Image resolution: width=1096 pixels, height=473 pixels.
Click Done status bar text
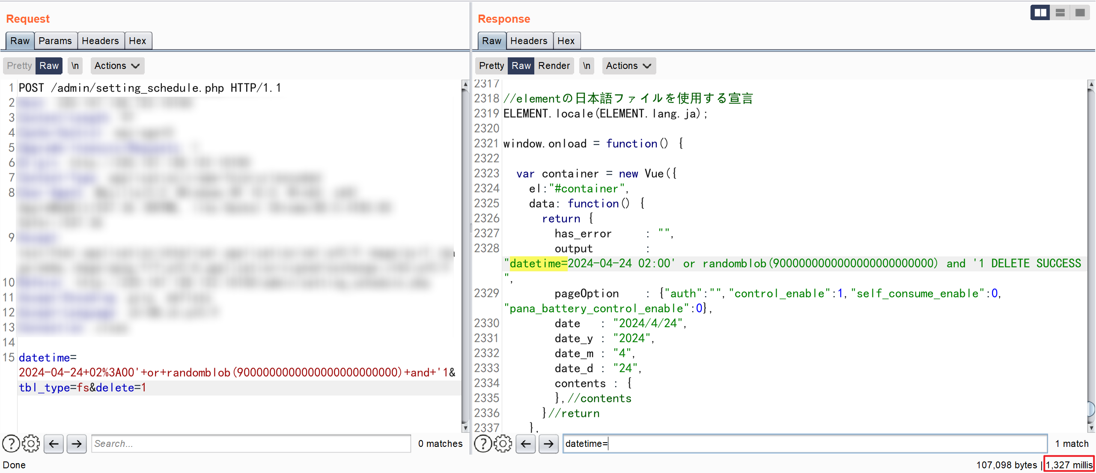point(14,465)
